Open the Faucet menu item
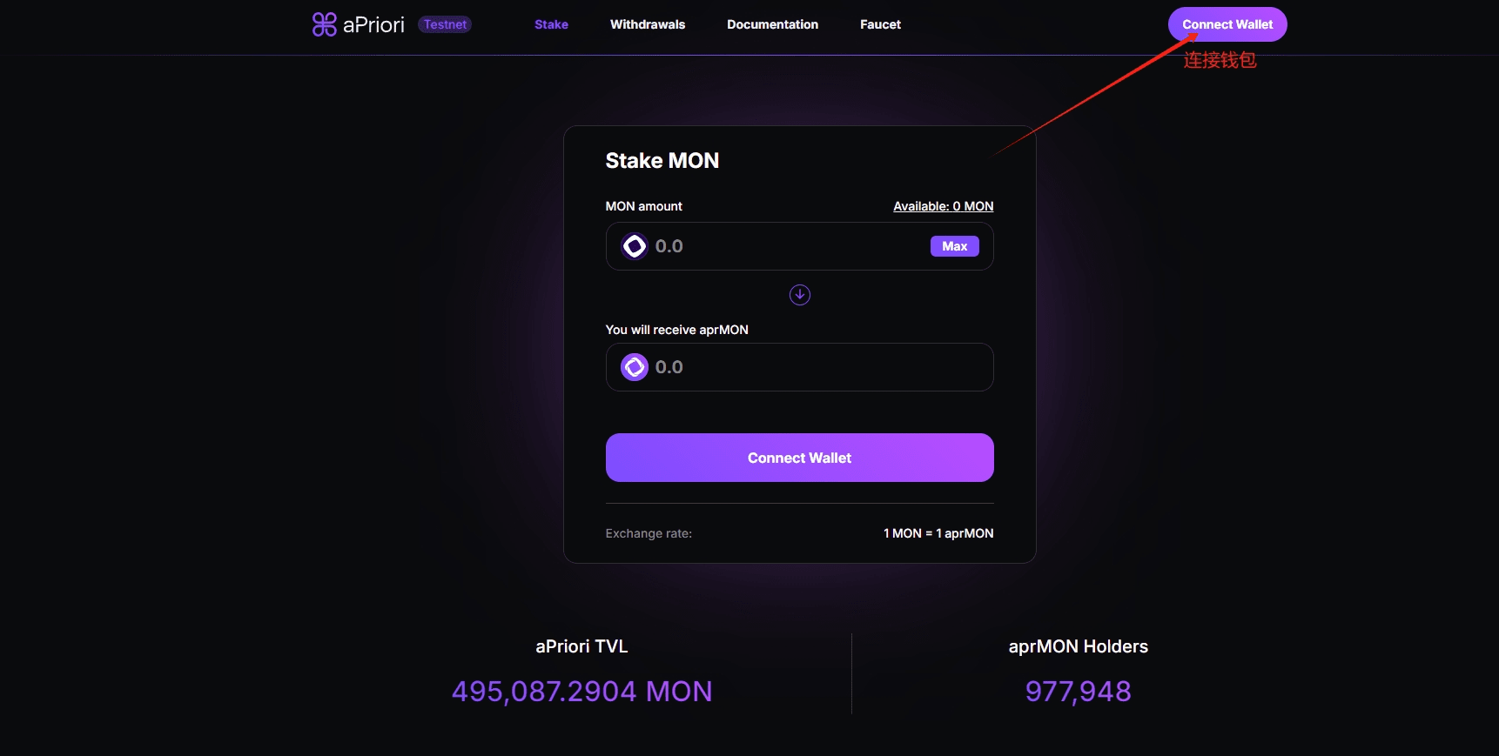Viewport: 1499px width, 756px height. [880, 24]
